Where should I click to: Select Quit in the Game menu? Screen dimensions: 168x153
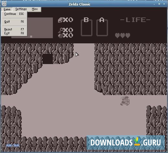coord(14,22)
